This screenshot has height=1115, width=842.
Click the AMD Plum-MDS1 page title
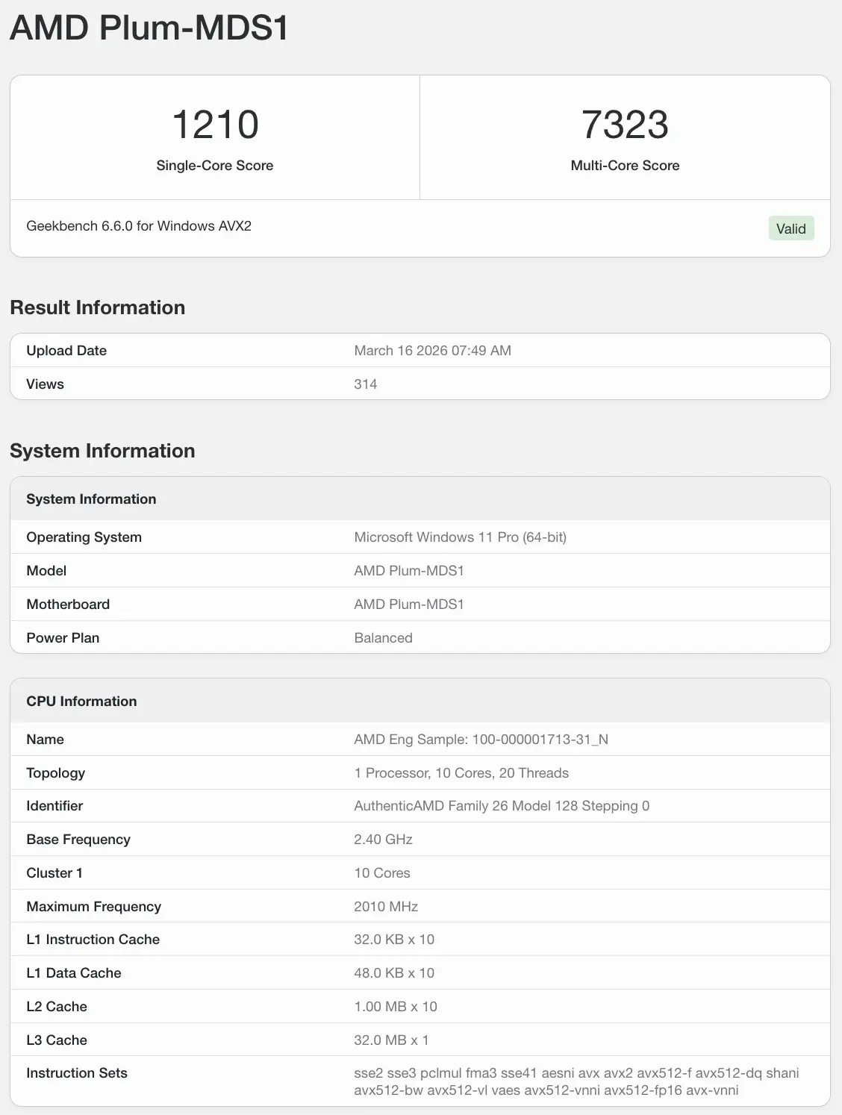pos(149,28)
